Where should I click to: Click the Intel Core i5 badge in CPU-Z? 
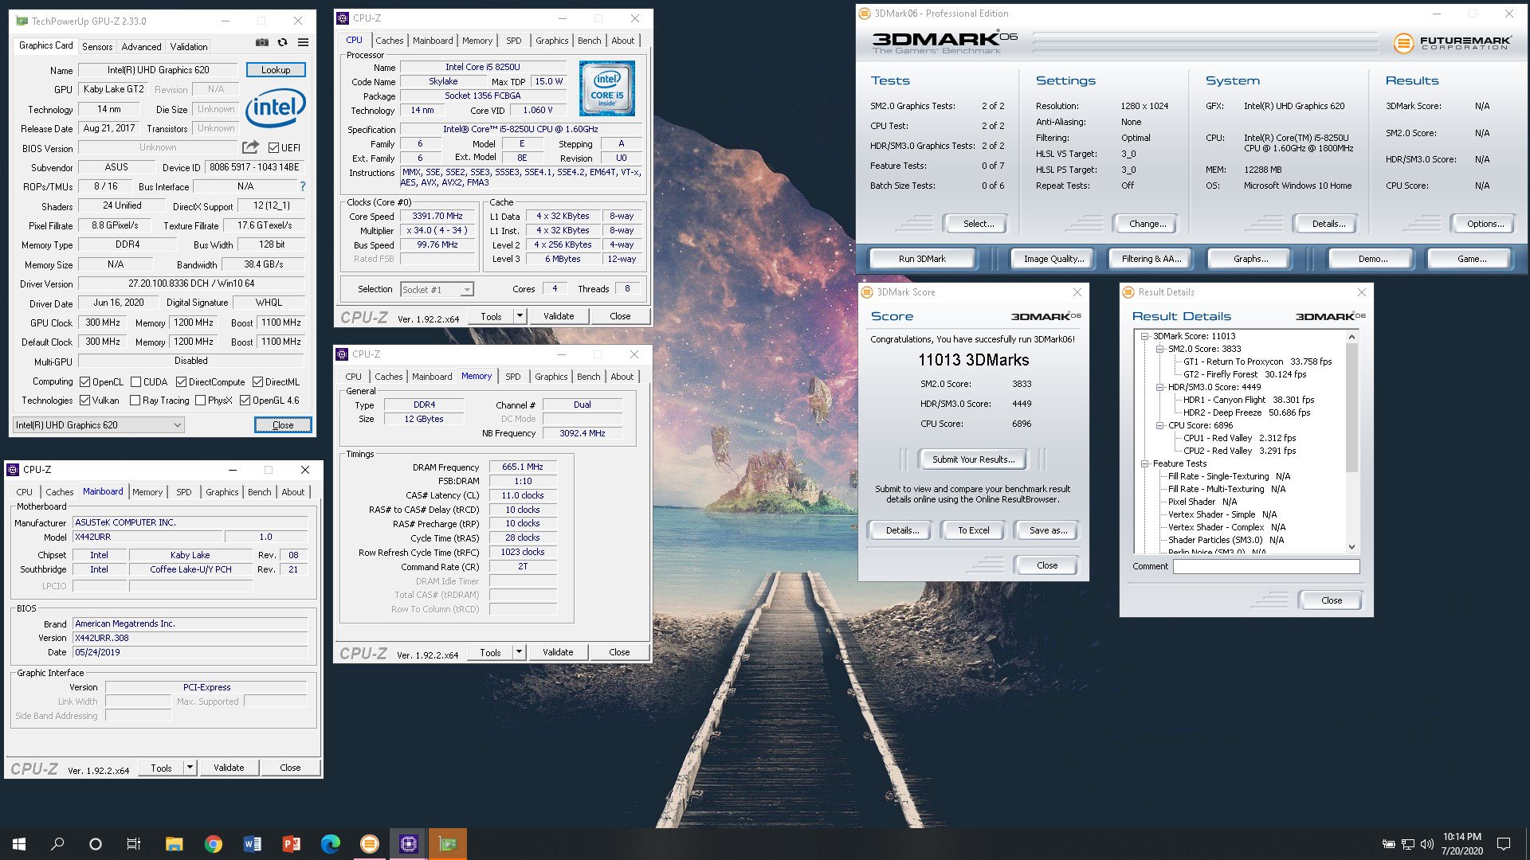pyautogui.click(x=607, y=88)
